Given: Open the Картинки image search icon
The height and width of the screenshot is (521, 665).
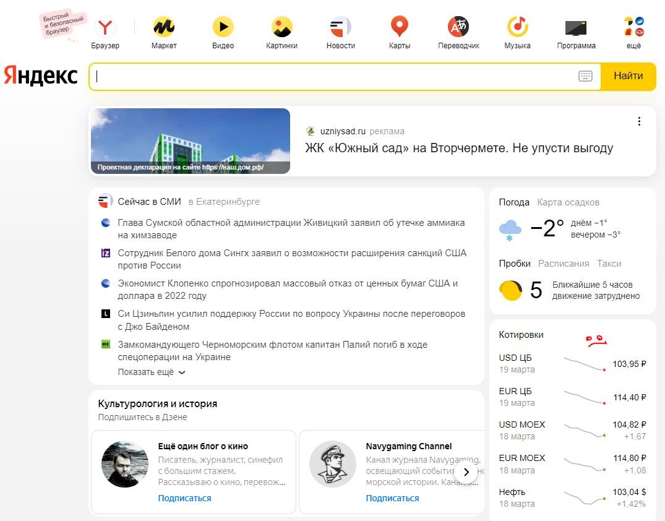Looking at the screenshot, I should [x=281, y=28].
